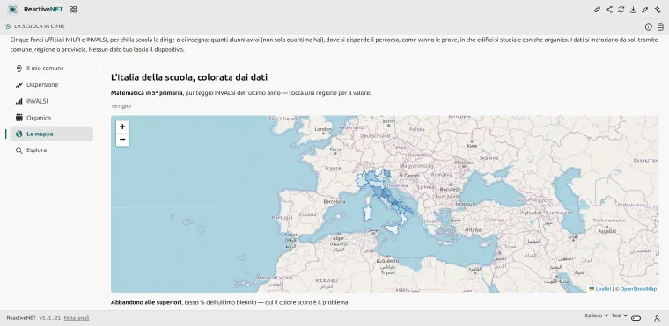
Task: Zoom in on the map with plus button
Action: click(x=122, y=127)
